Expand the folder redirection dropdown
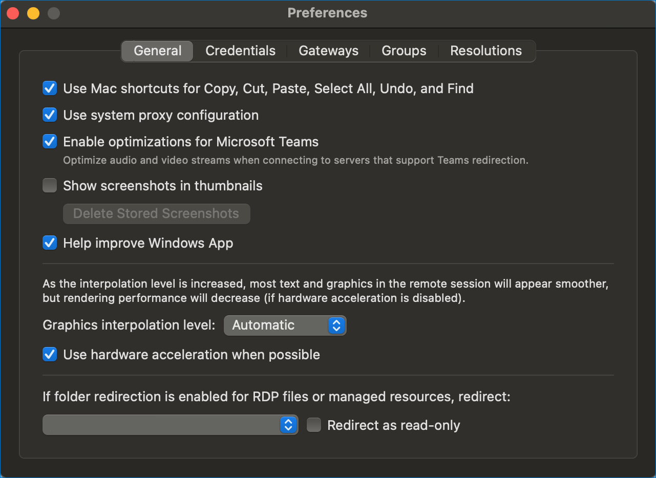Image resolution: width=656 pixels, height=478 pixels. click(170, 425)
